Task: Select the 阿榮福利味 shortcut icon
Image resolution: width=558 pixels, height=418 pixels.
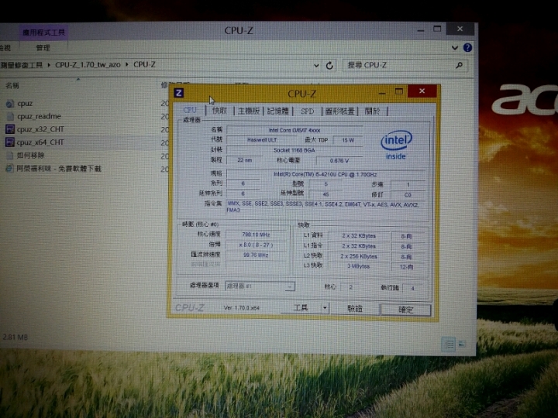Action: pos(9,169)
